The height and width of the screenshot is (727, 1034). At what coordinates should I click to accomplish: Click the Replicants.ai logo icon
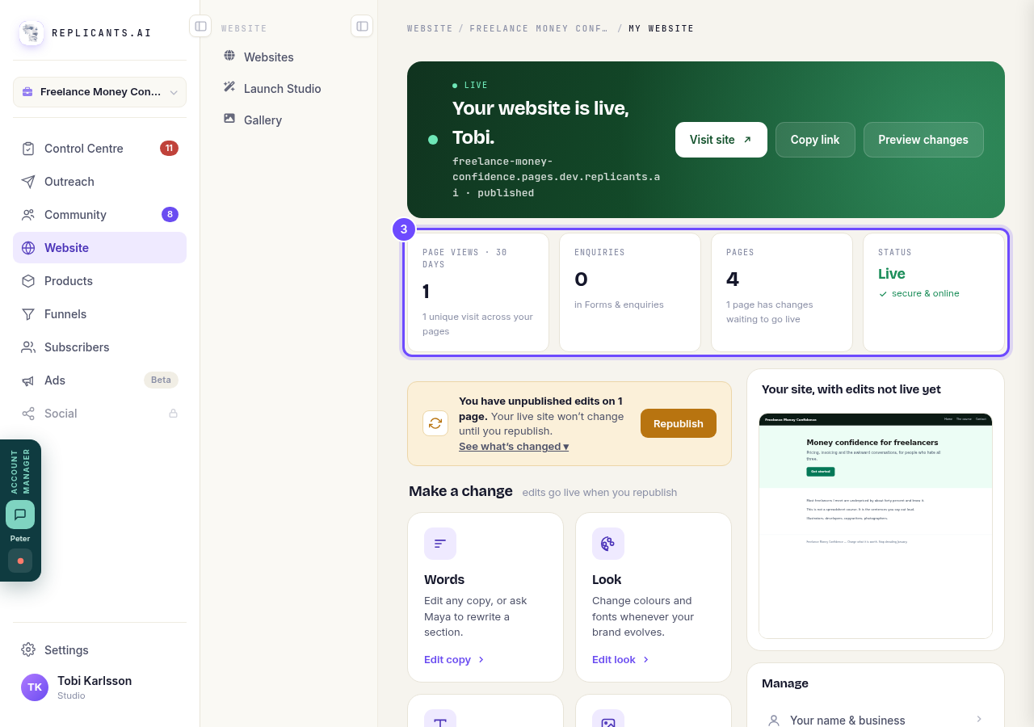pos(32,33)
